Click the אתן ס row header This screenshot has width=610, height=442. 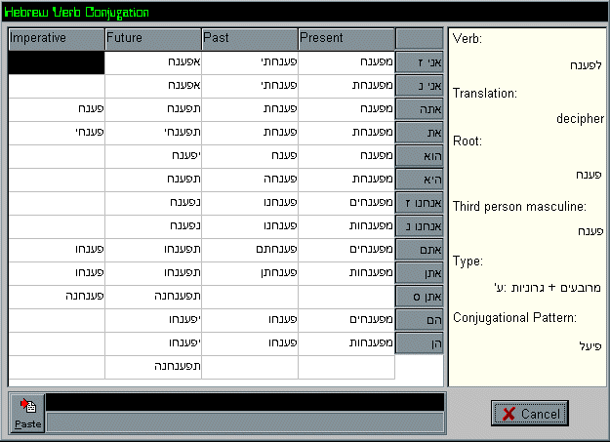[420, 297]
